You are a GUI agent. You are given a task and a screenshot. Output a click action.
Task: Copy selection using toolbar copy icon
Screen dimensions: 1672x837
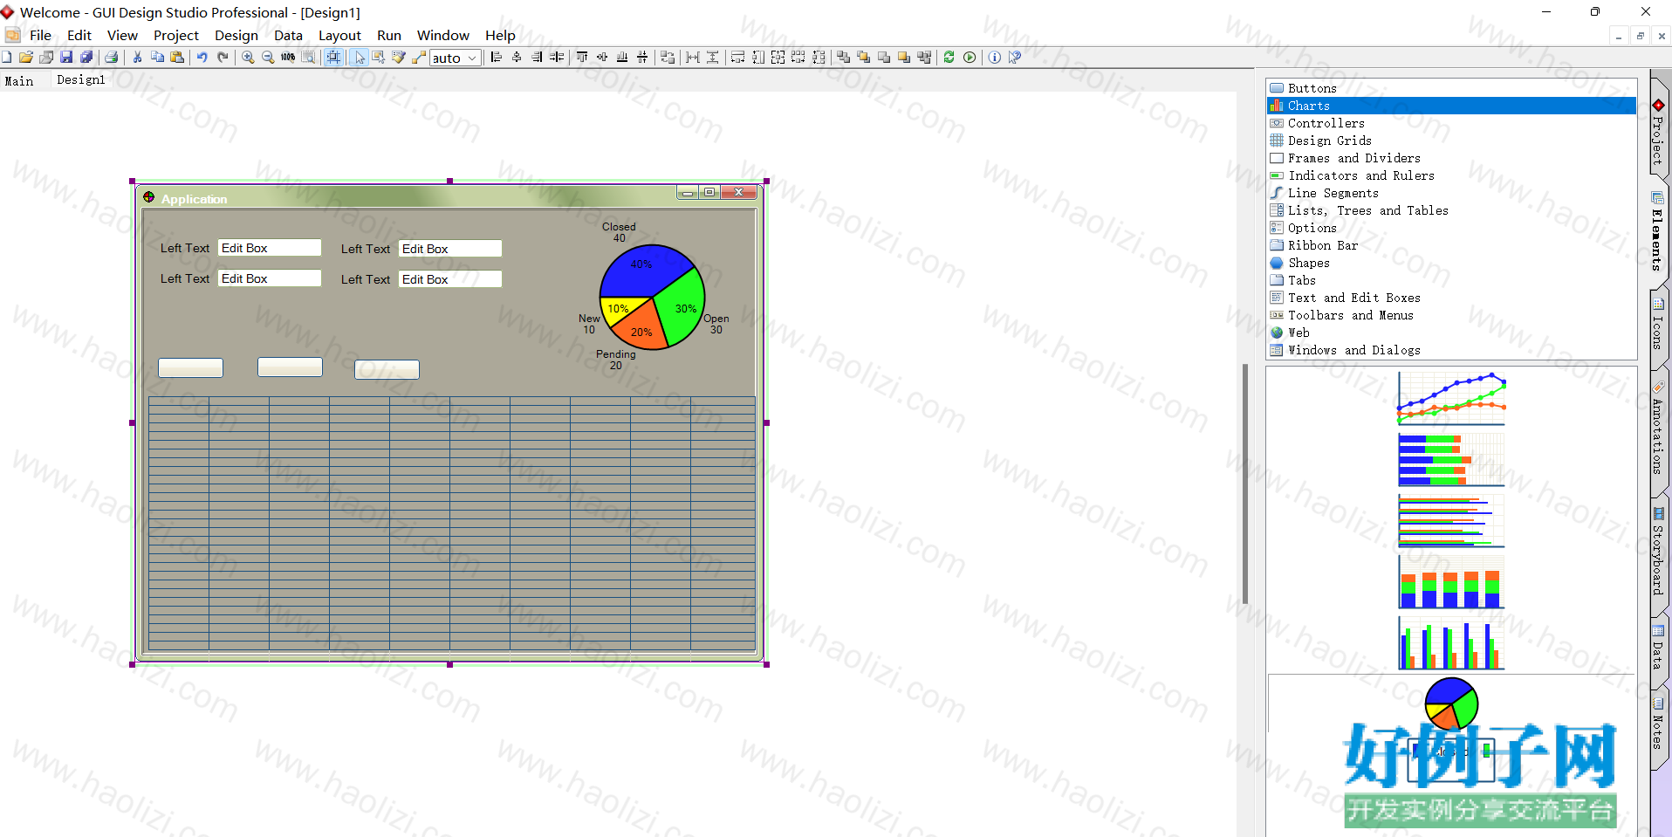(157, 58)
